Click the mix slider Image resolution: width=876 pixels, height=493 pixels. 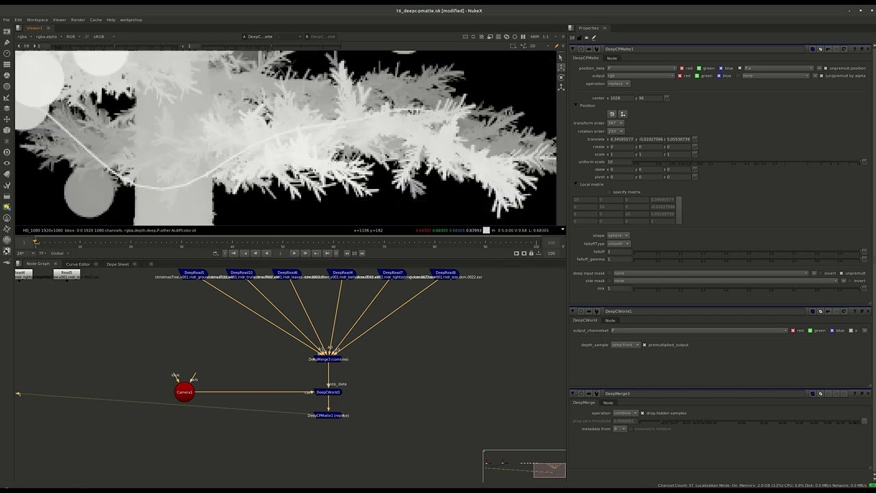coord(747,288)
